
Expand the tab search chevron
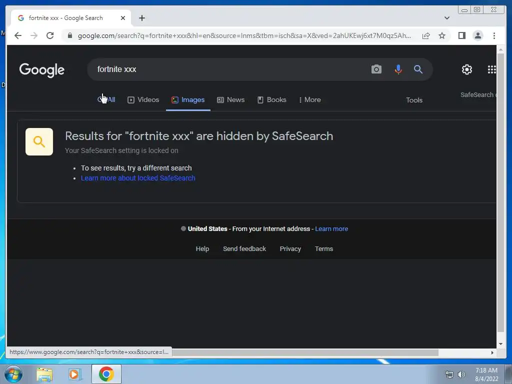[447, 18]
